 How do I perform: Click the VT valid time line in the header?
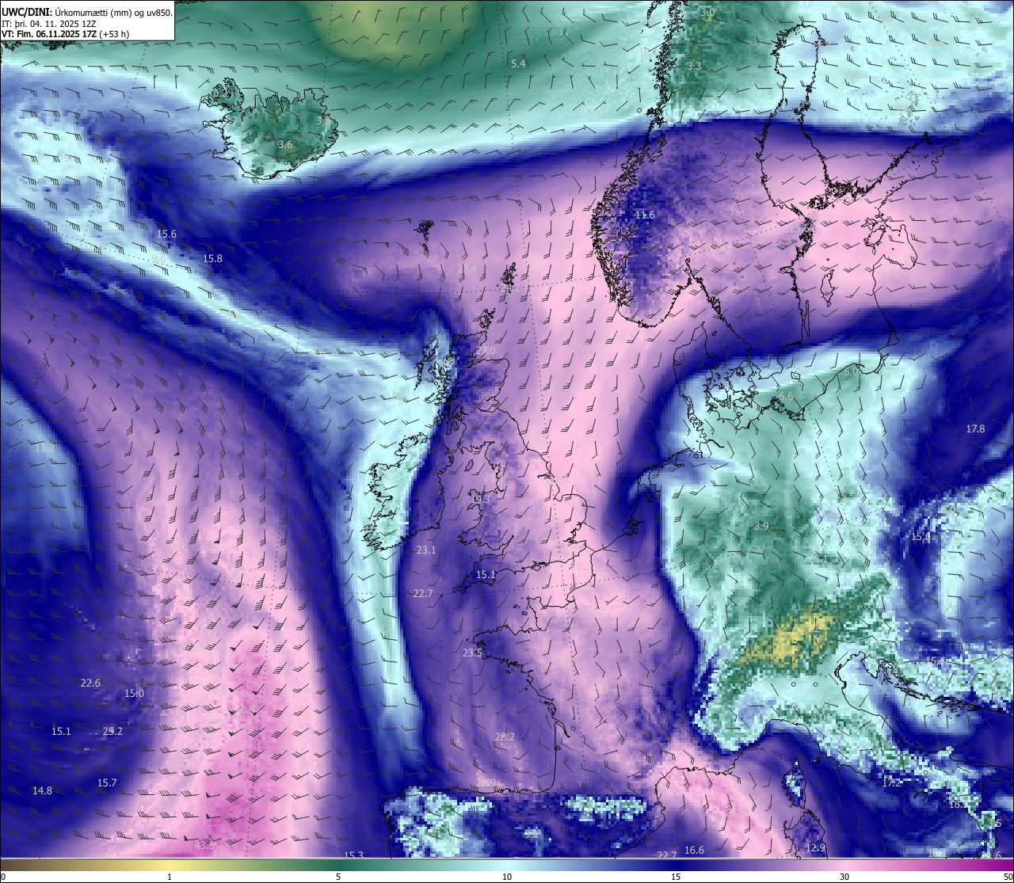pos(66,34)
